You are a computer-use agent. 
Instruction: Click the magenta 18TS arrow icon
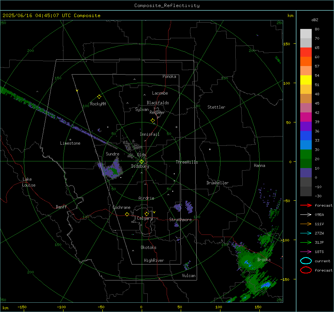pyautogui.click(x=306, y=252)
